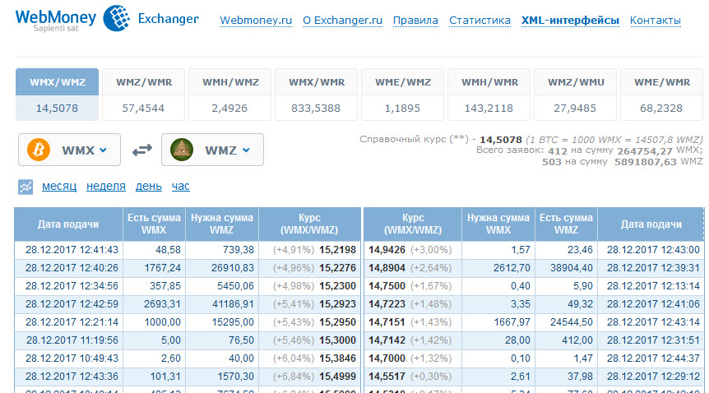
Task: Select the WMH/WMZ exchange pair tab
Action: tap(229, 82)
